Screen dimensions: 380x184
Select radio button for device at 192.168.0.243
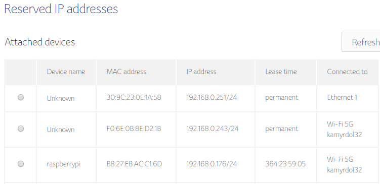coord(21,129)
